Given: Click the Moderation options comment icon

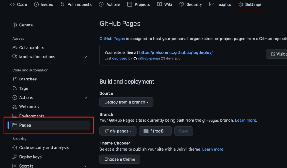Looking at the screenshot, I should tap(15, 56).
